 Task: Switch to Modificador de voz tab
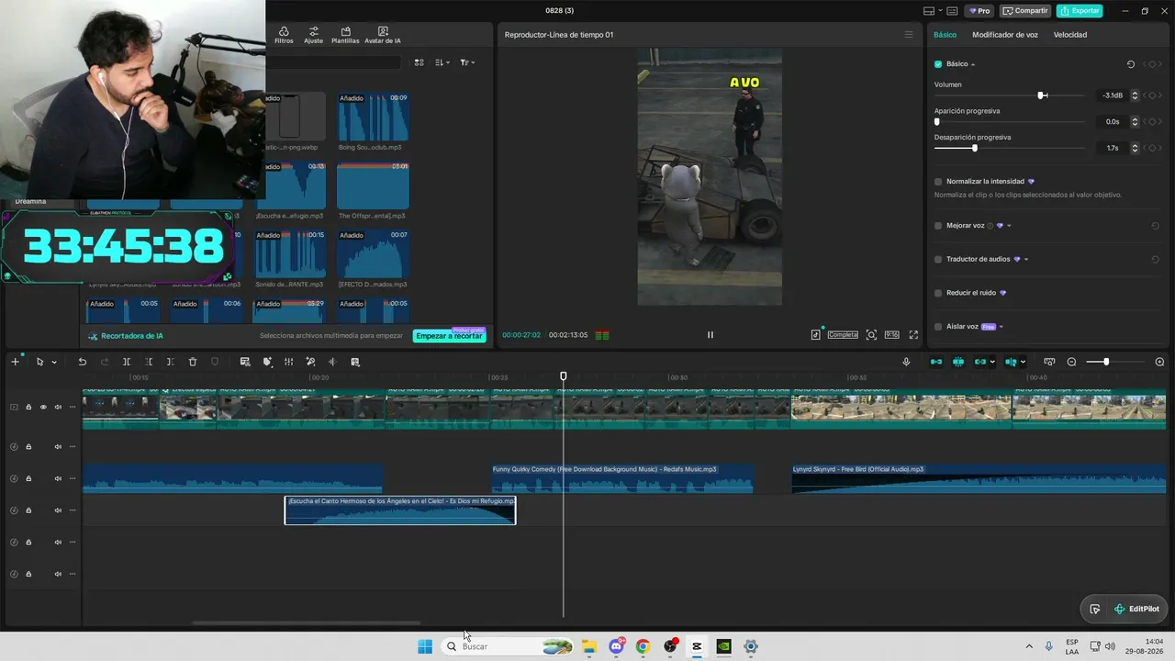pos(1005,35)
